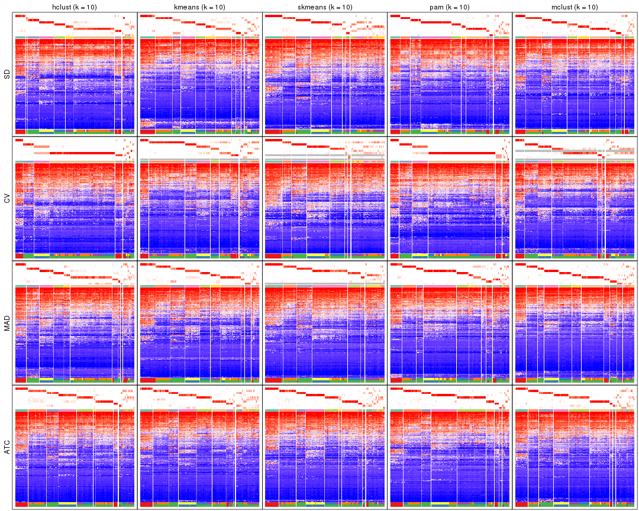Screen dimensions: 639x511
Task: Expand the ATC row section
Action: click(x=7, y=447)
